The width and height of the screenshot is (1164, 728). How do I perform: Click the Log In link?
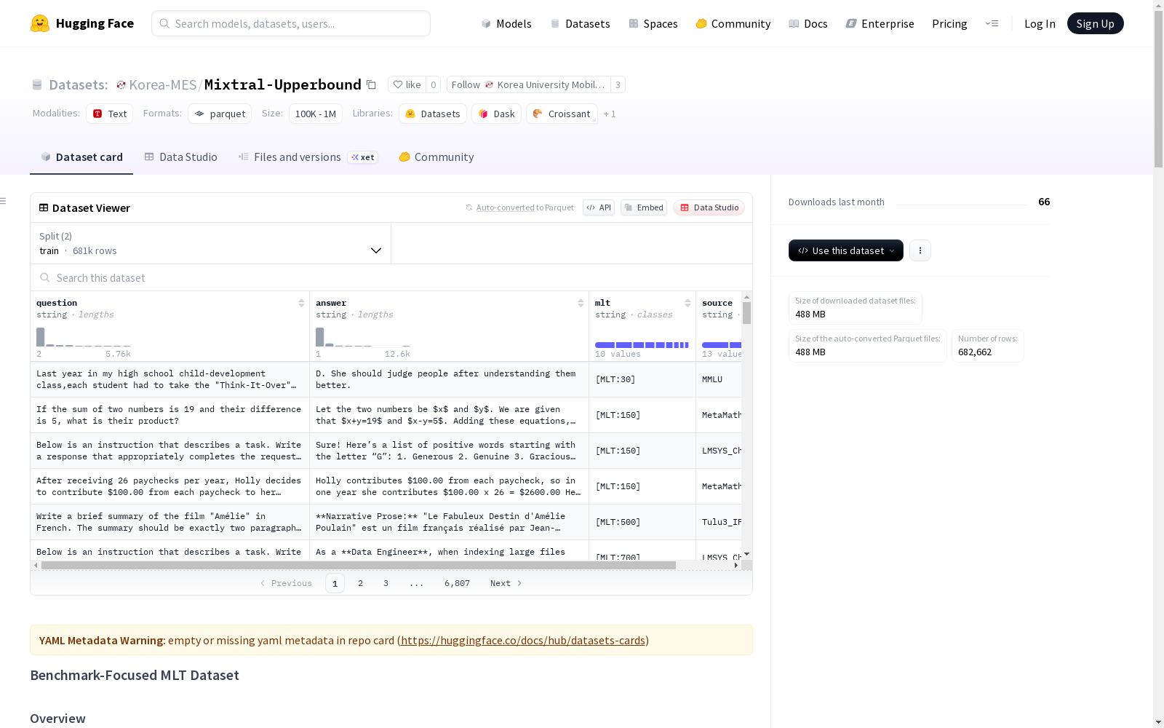(x=1040, y=23)
